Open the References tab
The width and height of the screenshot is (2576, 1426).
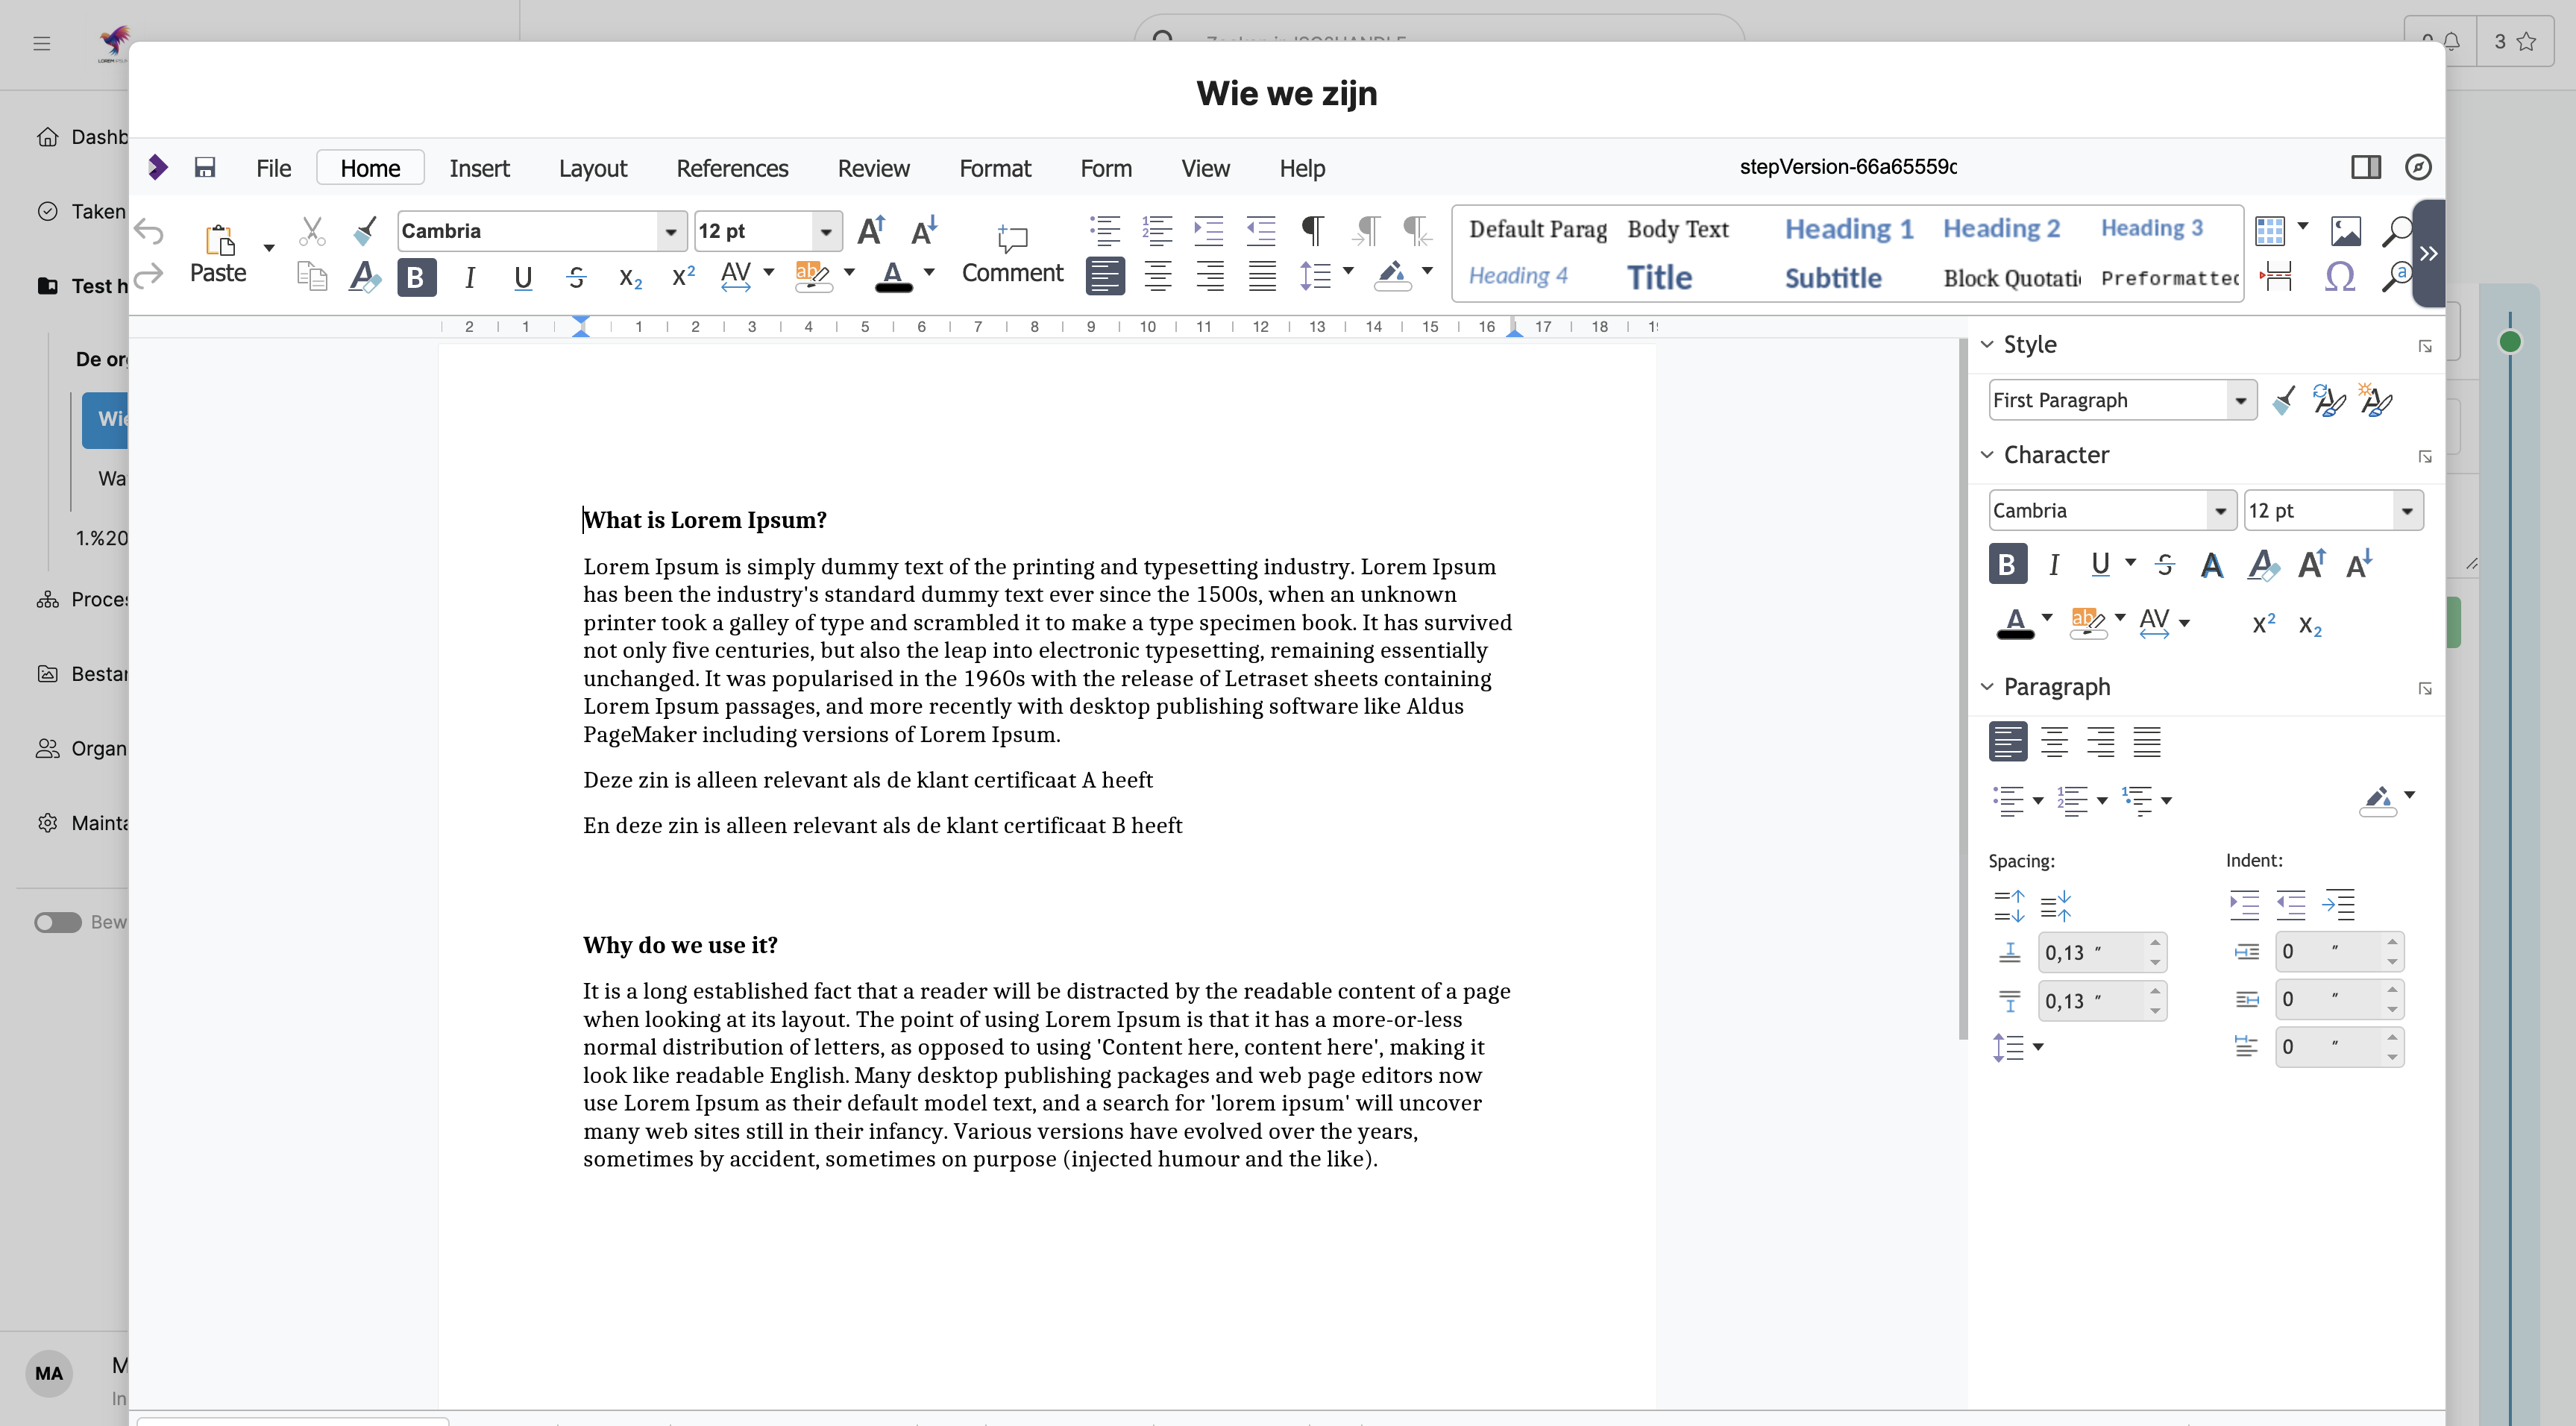point(732,168)
